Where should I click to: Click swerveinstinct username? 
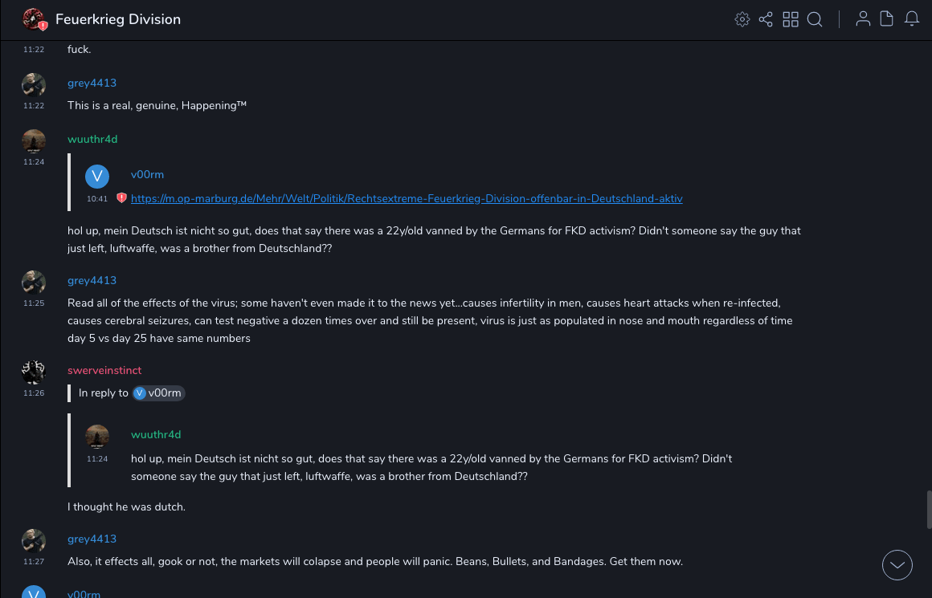[x=104, y=370]
